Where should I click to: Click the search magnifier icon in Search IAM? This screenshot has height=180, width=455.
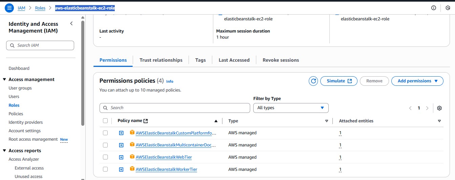13,45
